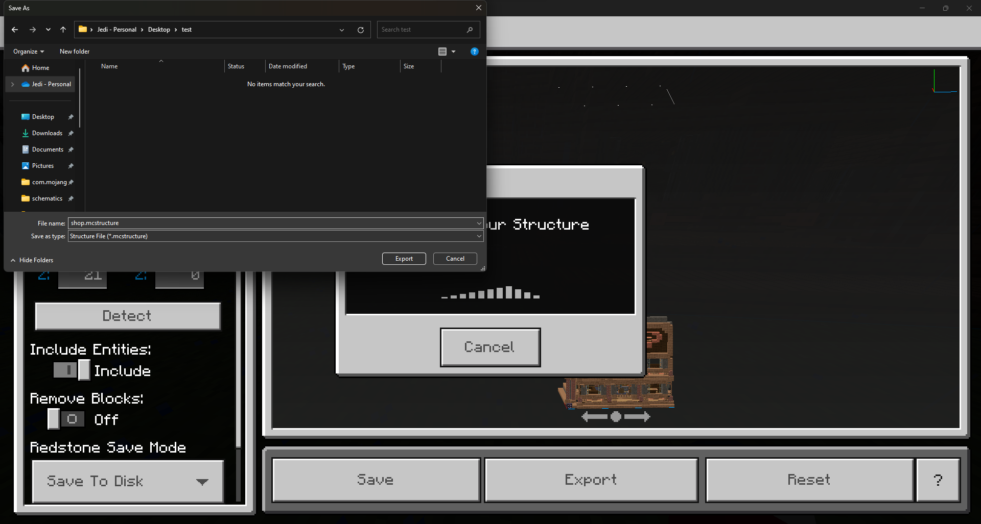Viewport: 981px width, 524px height.
Task: Collapse folders with Hide Folders
Action: tap(32, 260)
